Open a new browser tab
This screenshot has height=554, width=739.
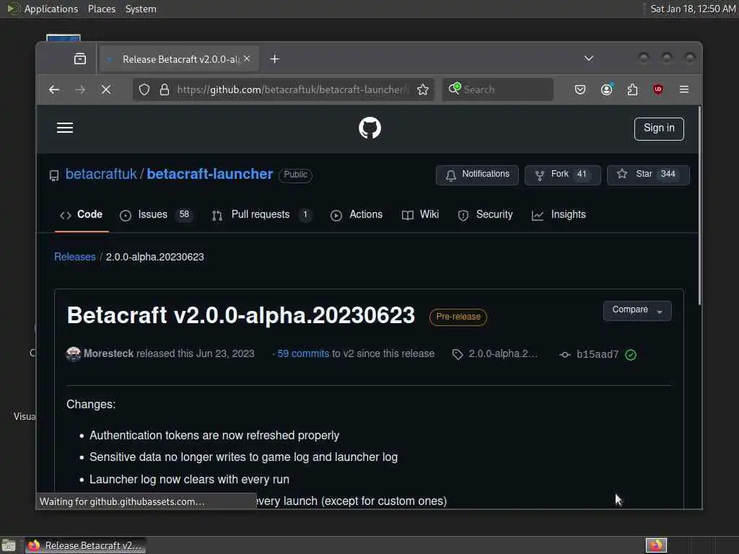click(x=275, y=59)
